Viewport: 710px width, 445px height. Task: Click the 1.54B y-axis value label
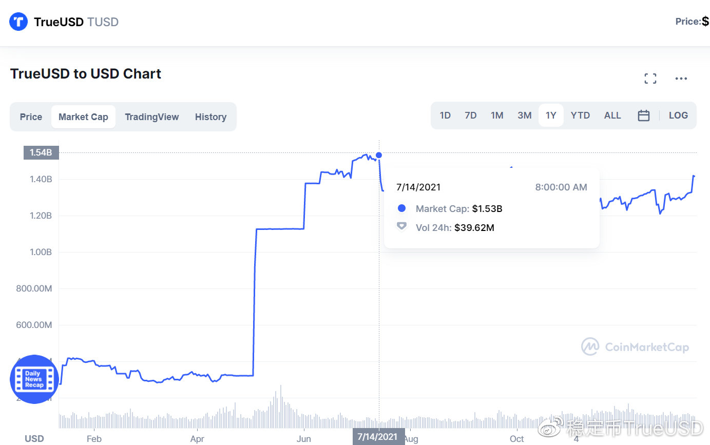[x=41, y=152]
